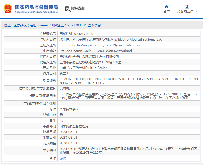Select effective date 2023-08-01 in 生效日期 row

pyautogui.click(x=68, y=138)
